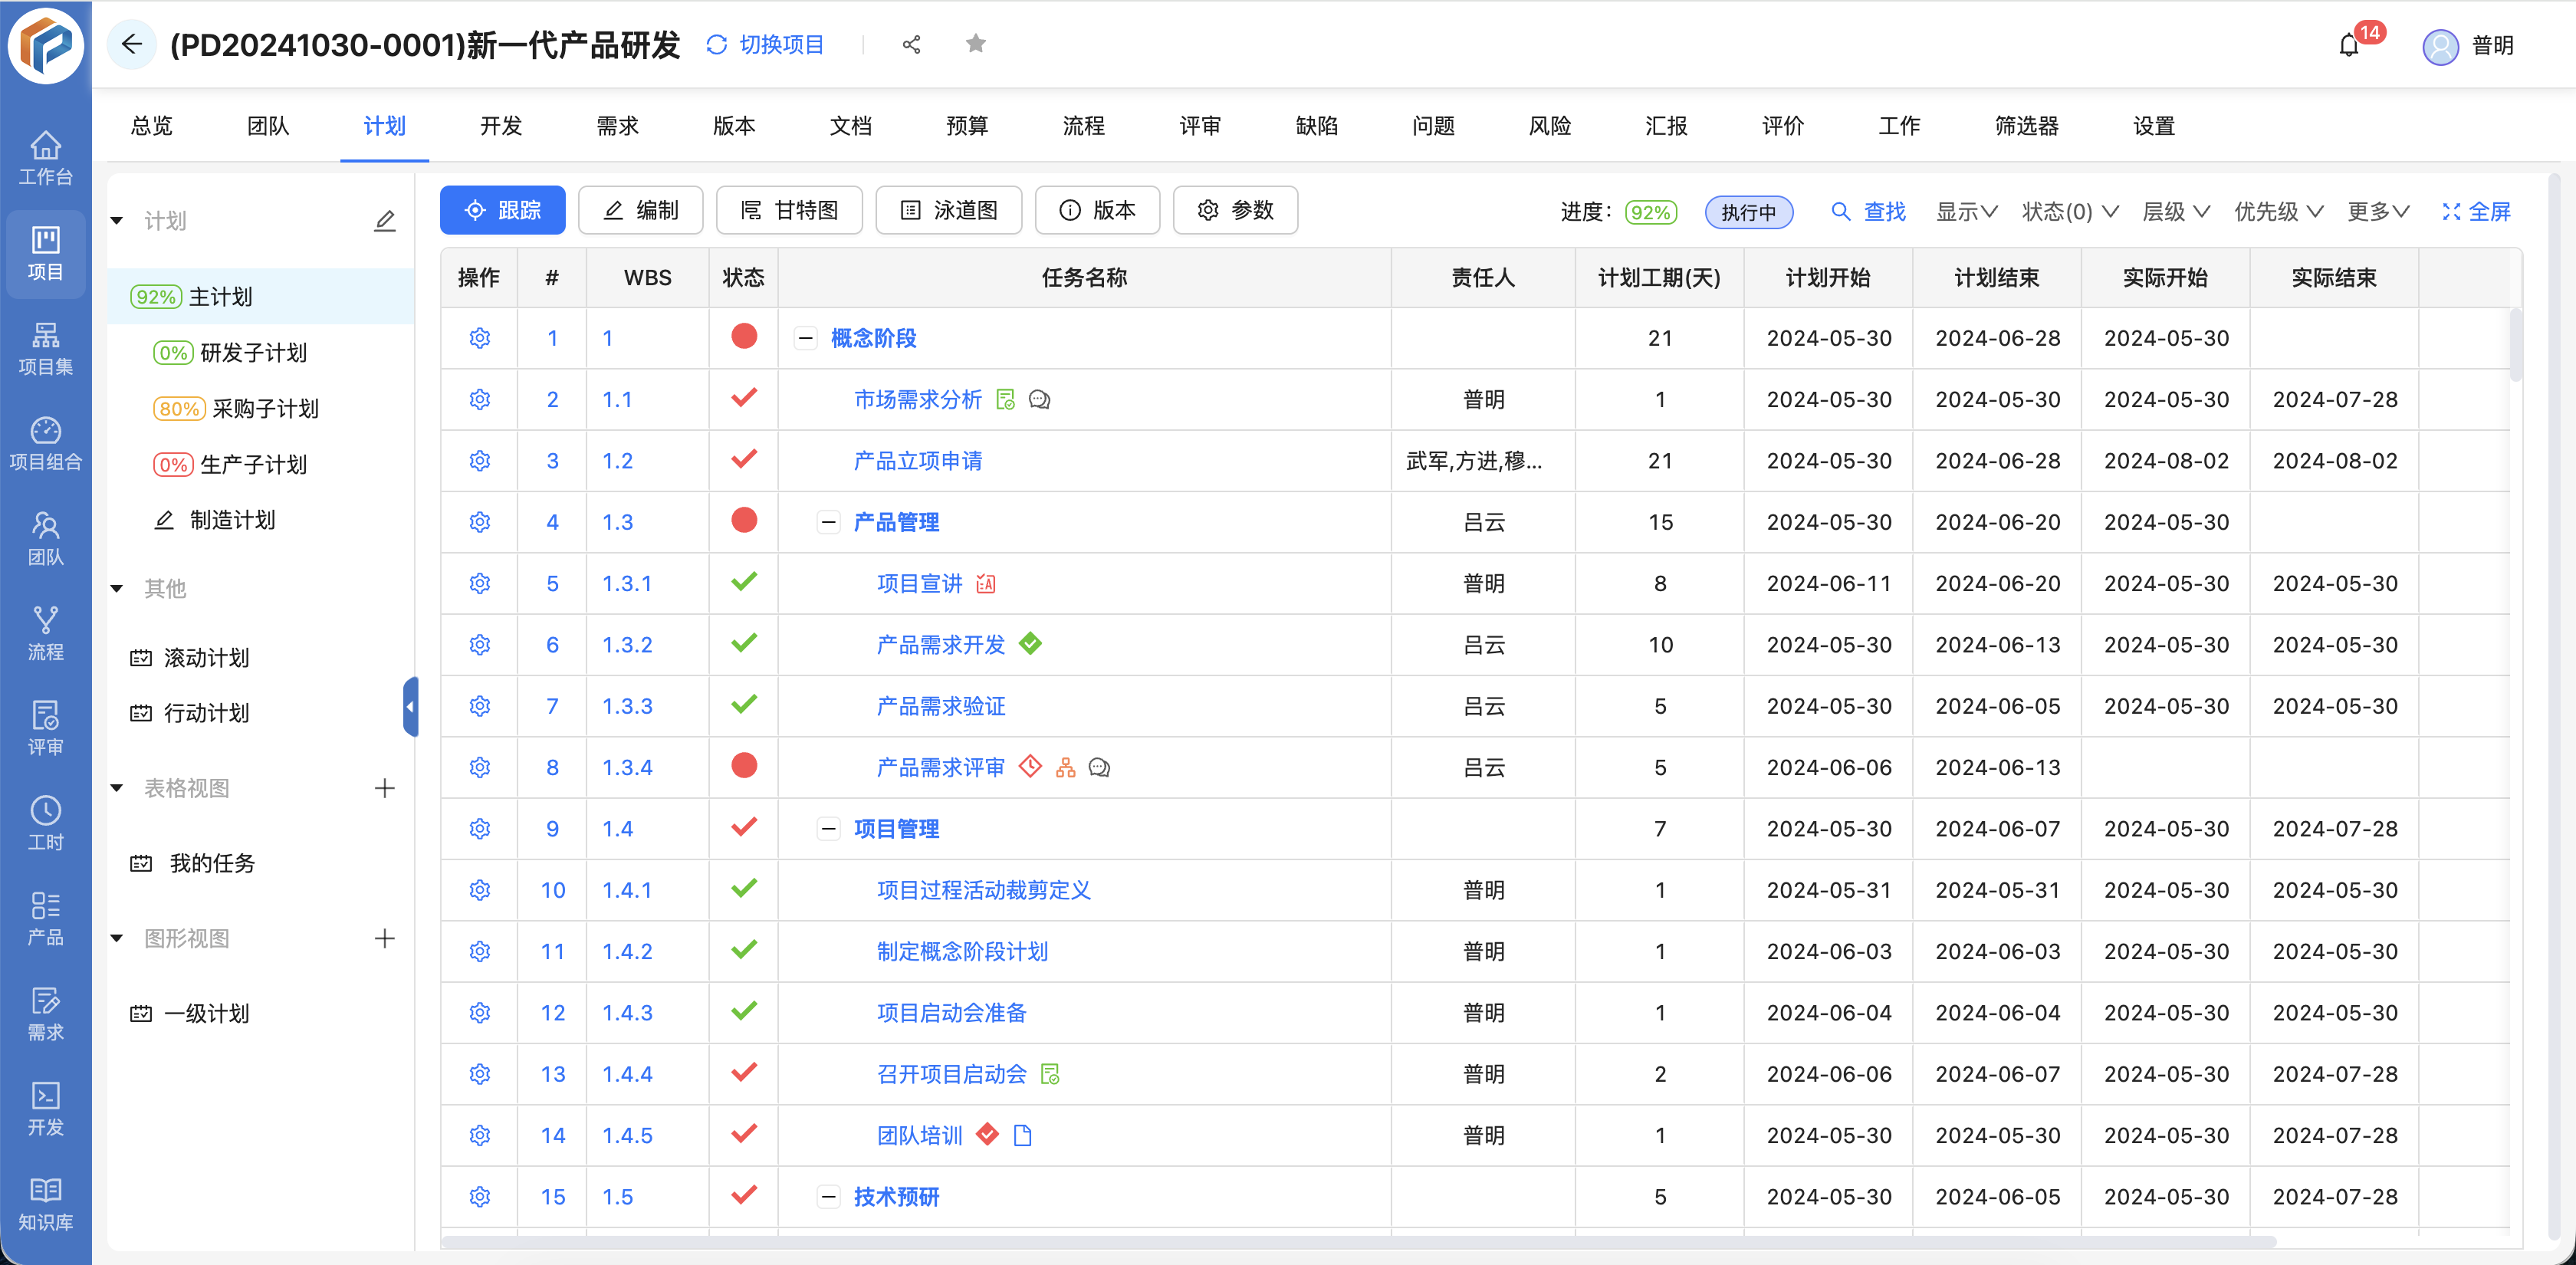The image size is (2576, 1265).
Task: Open 项目组合 sidebar icon
Action: (x=45, y=443)
